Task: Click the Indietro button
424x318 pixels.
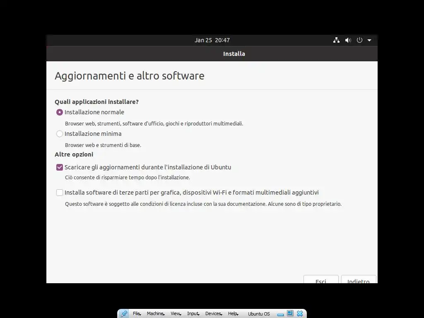Action: [x=359, y=279]
